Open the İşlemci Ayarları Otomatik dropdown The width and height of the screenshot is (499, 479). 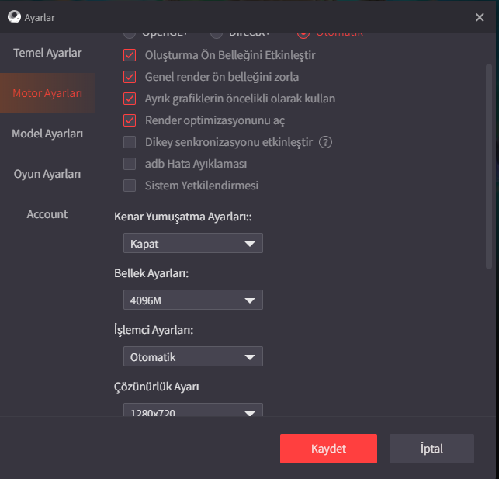tap(192, 357)
